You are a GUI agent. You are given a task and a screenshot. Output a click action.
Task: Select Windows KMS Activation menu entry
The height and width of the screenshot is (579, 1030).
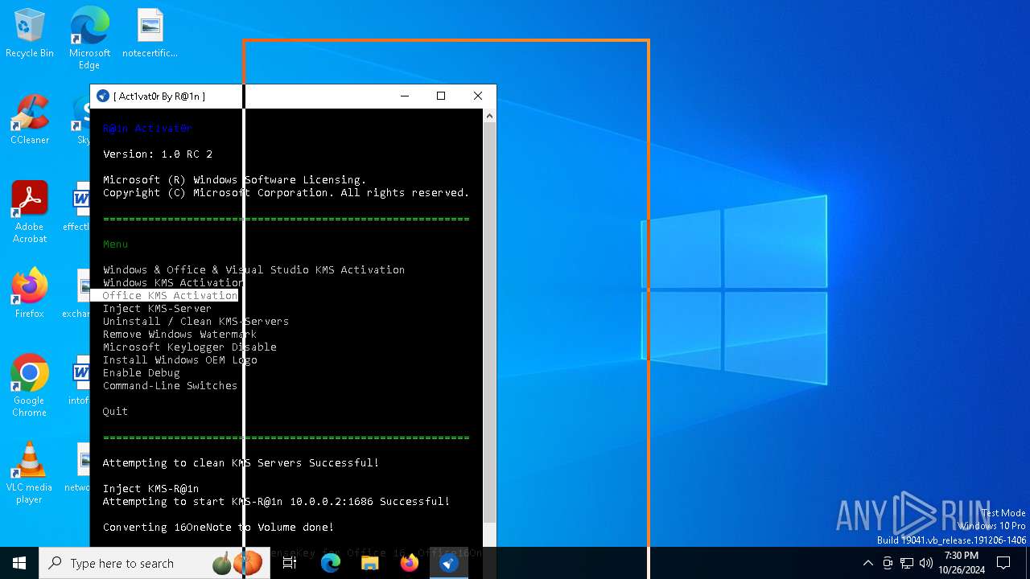[x=173, y=282]
